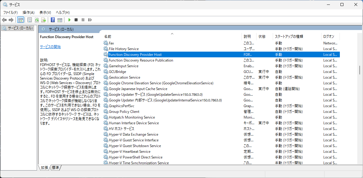Click the Back arrow toolbar icon
The height and width of the screenshot is (178, 363).
click(x=4, y=20)
